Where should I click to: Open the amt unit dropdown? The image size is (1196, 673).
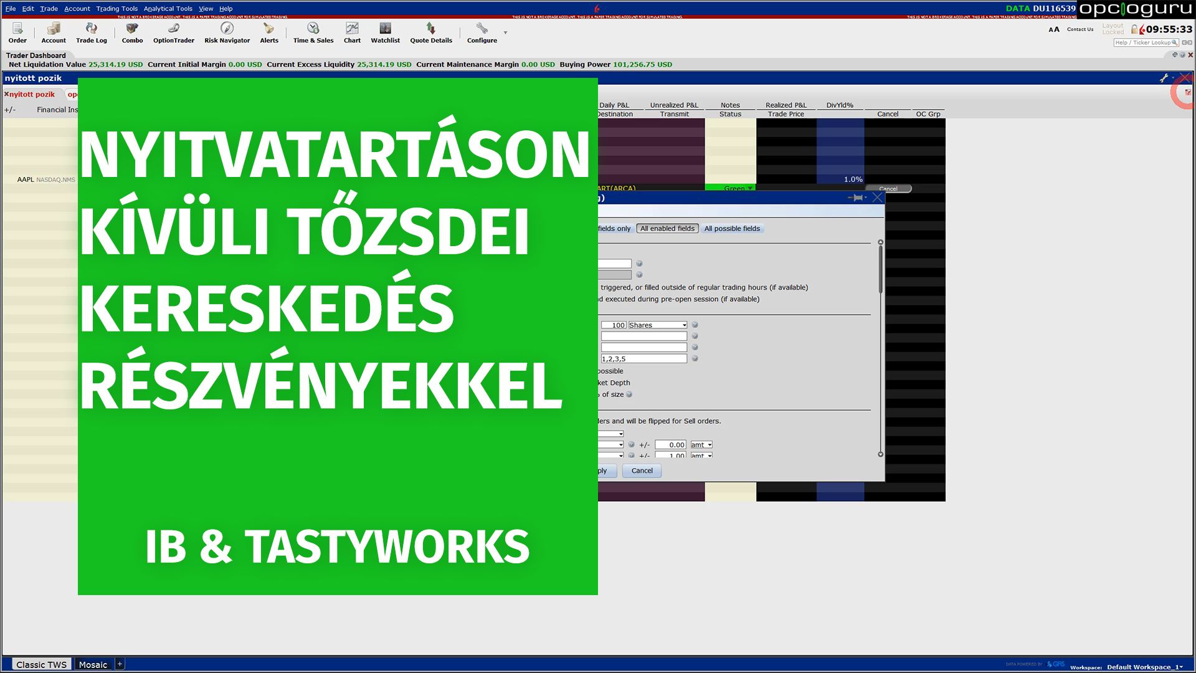[708, 444]
